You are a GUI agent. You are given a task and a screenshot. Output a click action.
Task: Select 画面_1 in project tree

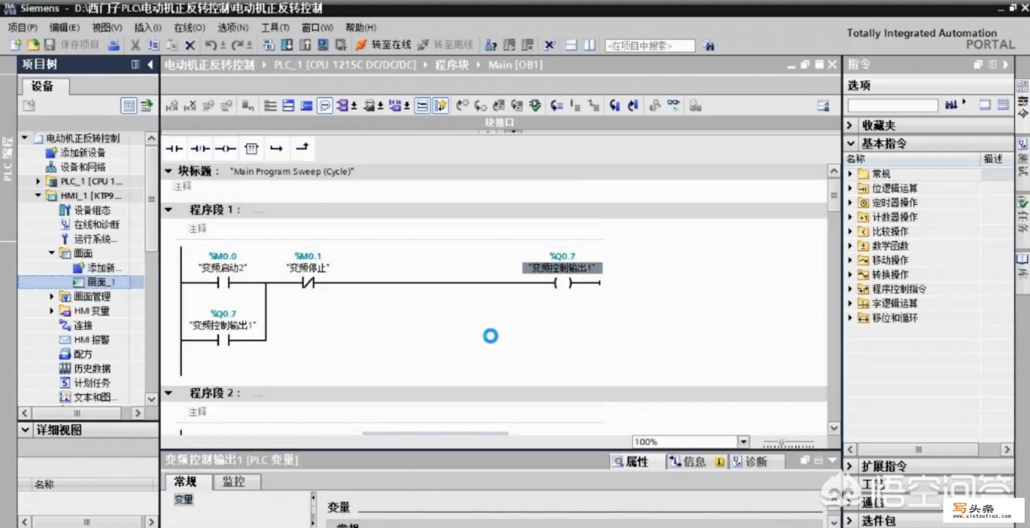[x=101, y=282]
